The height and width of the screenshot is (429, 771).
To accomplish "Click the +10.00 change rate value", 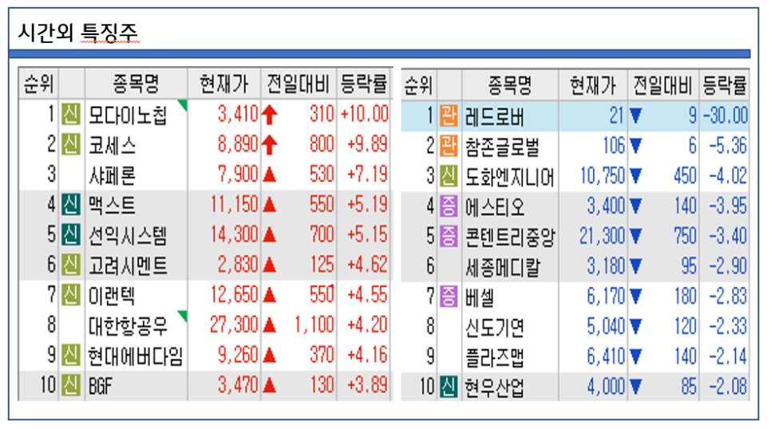I will (x=365, y=114).
